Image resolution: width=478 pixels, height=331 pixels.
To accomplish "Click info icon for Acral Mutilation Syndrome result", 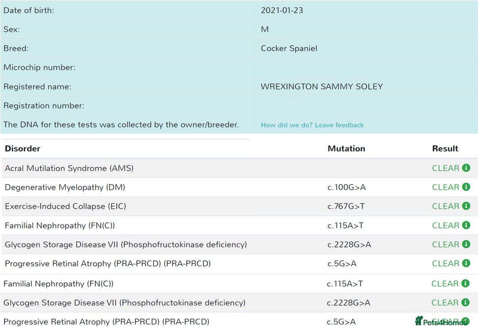I will coord(466,168).
